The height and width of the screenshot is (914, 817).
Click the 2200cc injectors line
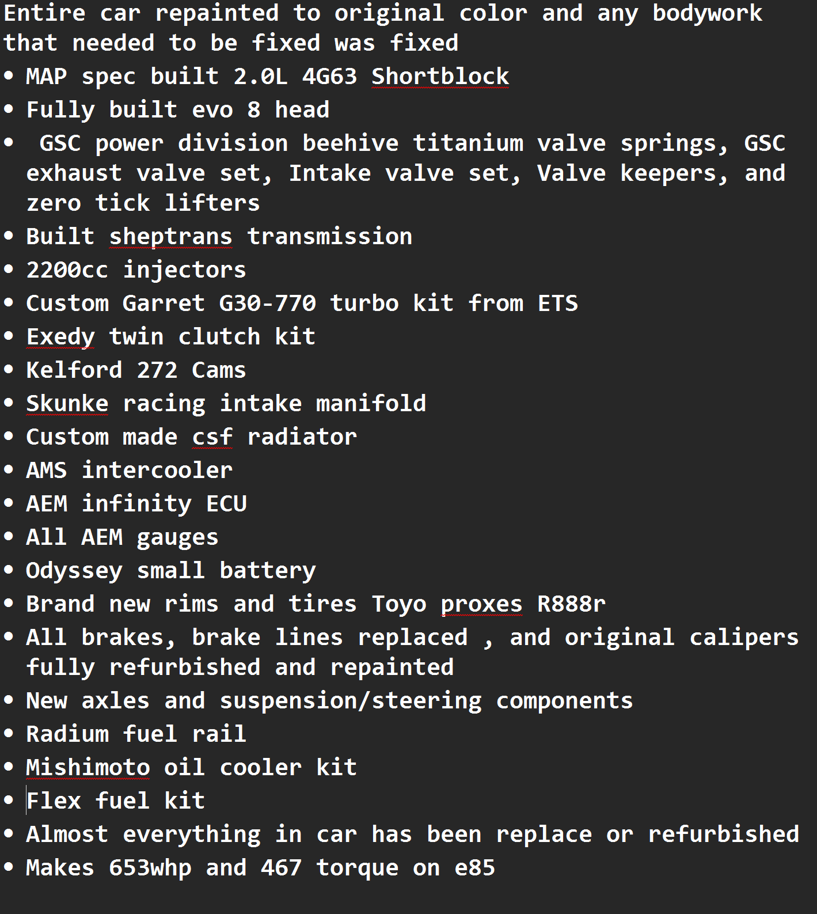click(x=136, y=270)
